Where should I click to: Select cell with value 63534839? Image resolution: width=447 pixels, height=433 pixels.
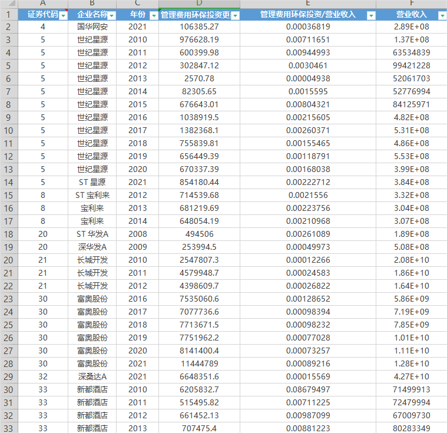coord(411,53)
